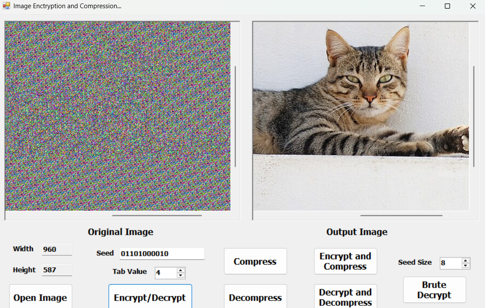Open an image file with Open Image

pos(40,297)
